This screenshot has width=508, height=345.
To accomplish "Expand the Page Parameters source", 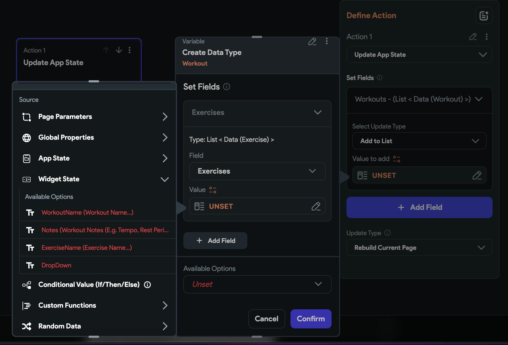I will (x=165, y=117).
